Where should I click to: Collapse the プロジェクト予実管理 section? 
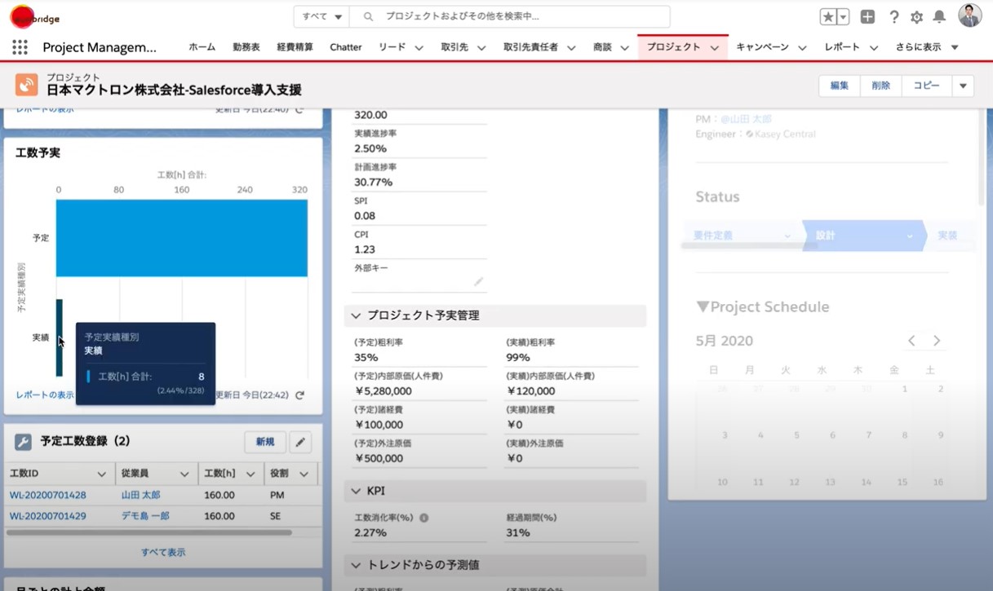pos(356,315)
